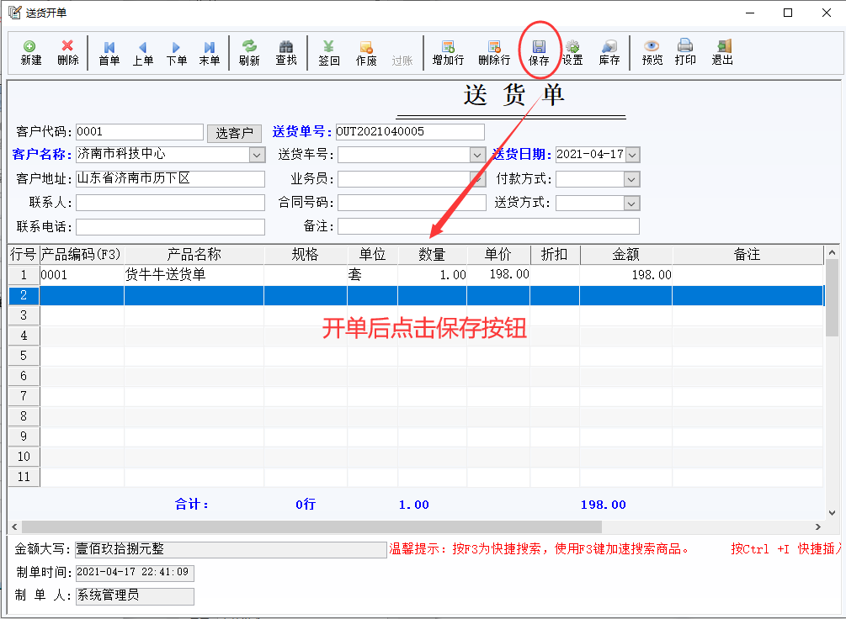Expand the 送货方式 dropdown

631,203
